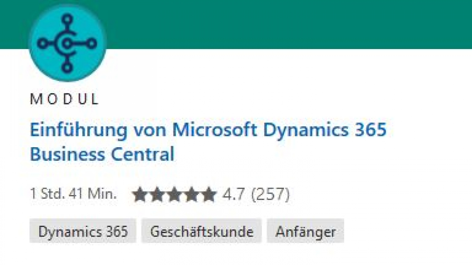Click the fifth rating star
Image resolution: width=472 pixels, height=265 pixels.
(x=208, y=194)
